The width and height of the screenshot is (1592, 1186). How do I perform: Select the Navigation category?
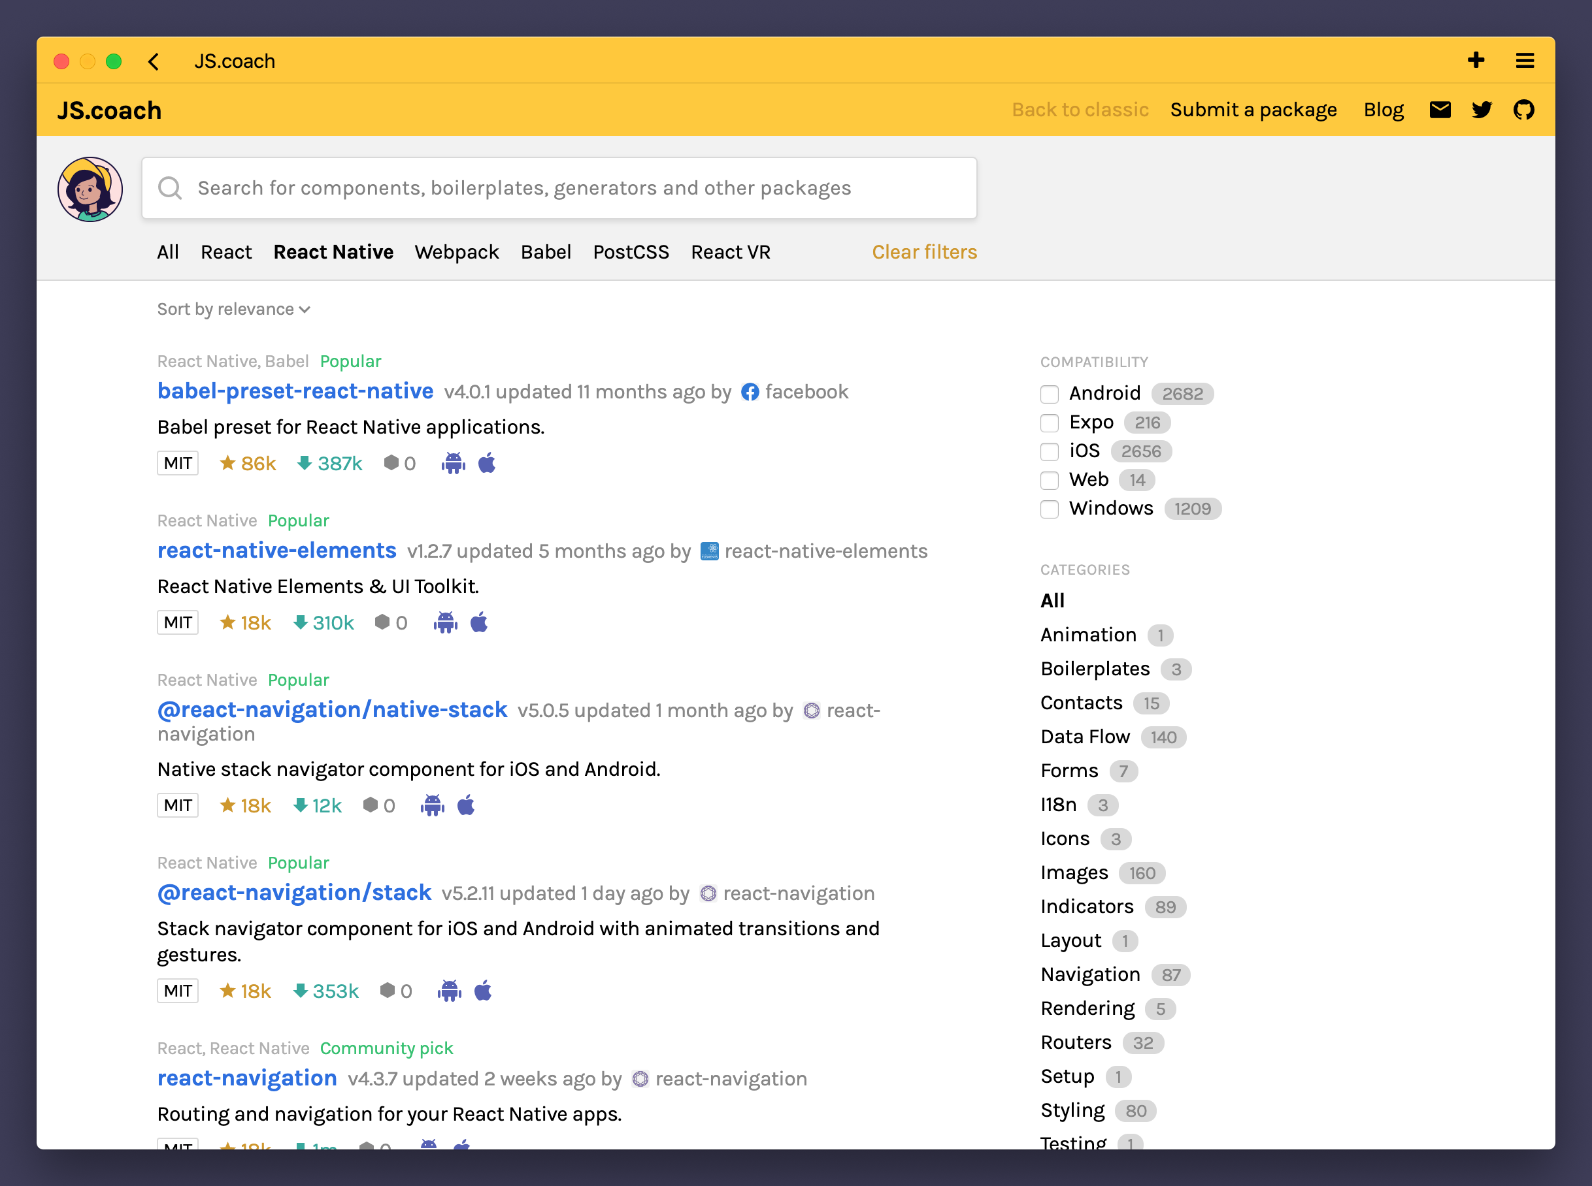click(x=1090, y=974)
